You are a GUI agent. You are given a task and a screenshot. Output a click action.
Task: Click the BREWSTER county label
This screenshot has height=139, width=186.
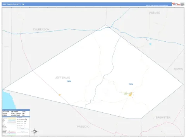click(163, 117)
